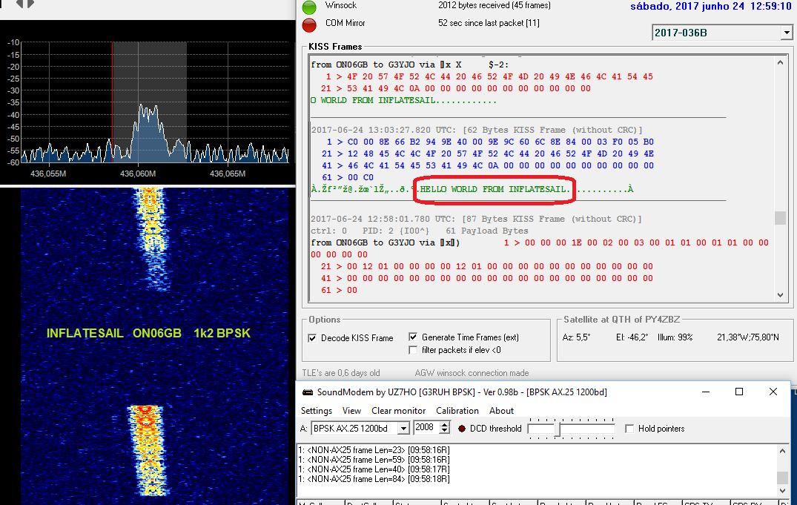Click the SoundModem monitor scroll up arrow
Image resolution: width=797 pixels, height=505 pixels.
pyautogui.click(x=782, y=451)
